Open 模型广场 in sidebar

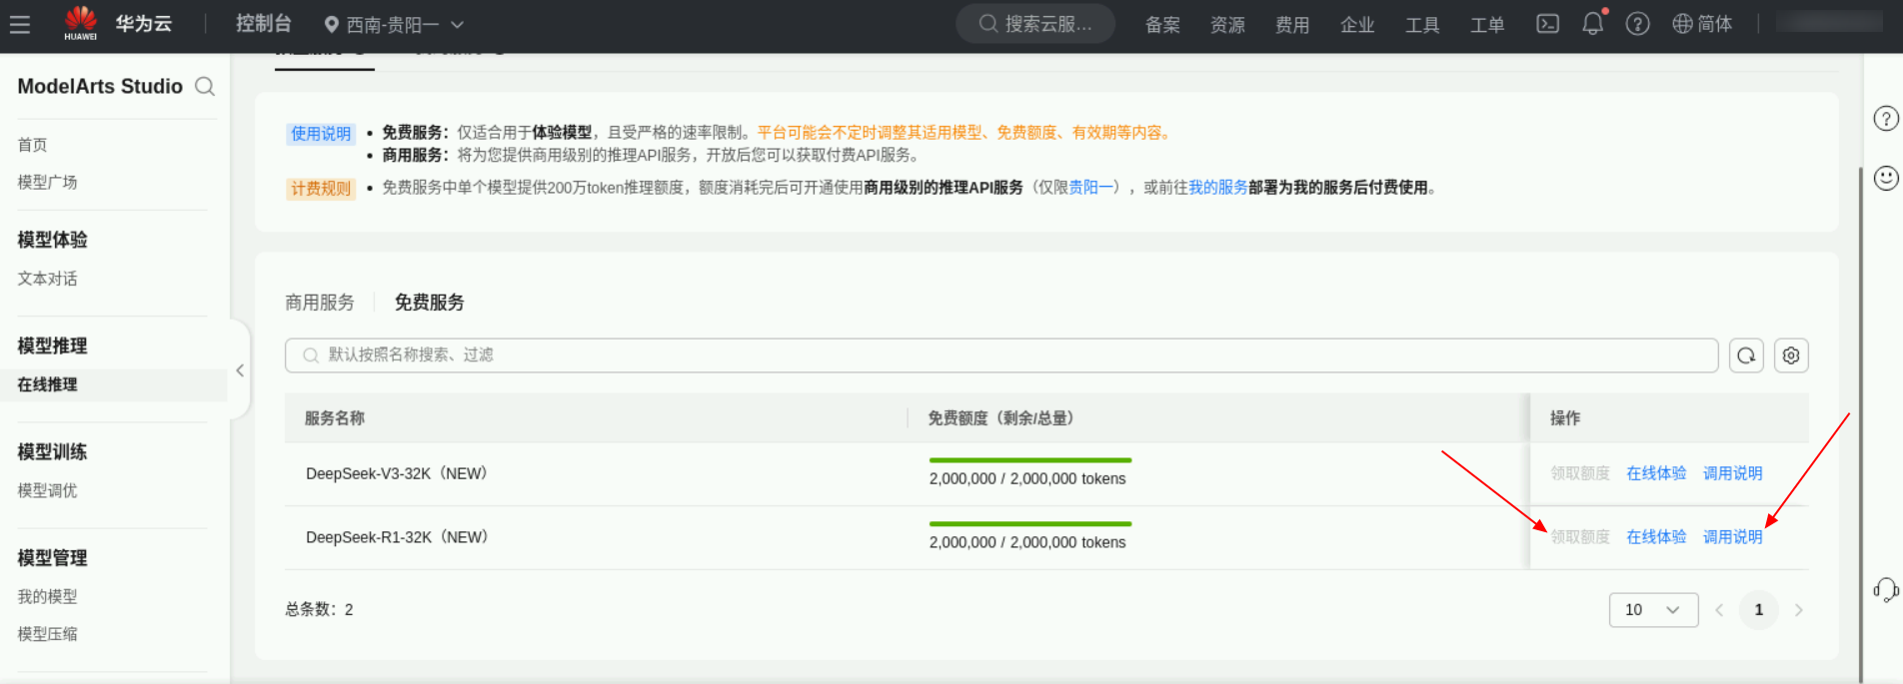click(47, 182)
